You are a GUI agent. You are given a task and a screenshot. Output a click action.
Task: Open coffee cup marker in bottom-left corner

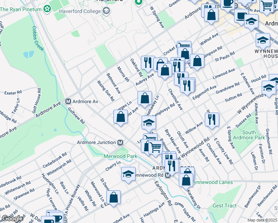tap(48, 220)
